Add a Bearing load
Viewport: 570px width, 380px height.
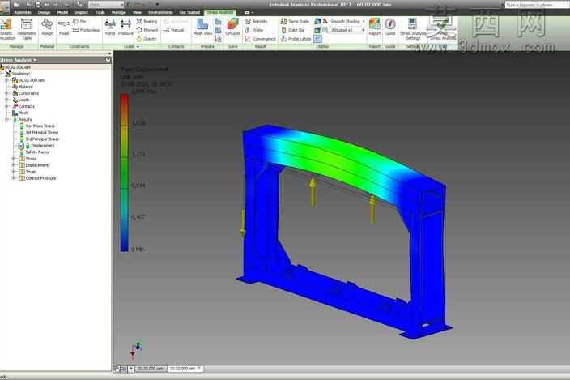coord(147,21)
